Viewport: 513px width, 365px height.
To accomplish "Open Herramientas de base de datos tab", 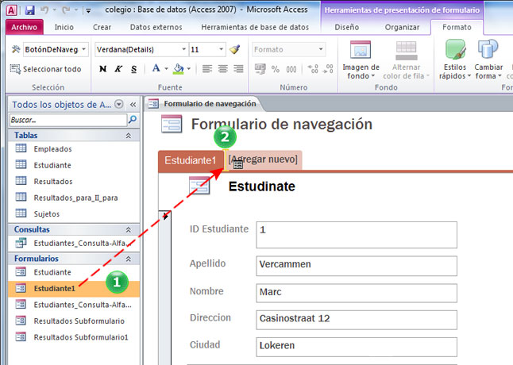I will [255, 27].
